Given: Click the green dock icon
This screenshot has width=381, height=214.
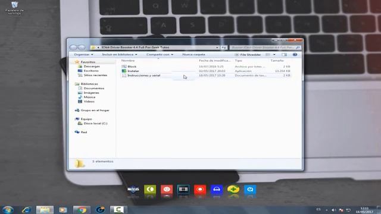Looking at the screenshot, I should tap(150, 189).
